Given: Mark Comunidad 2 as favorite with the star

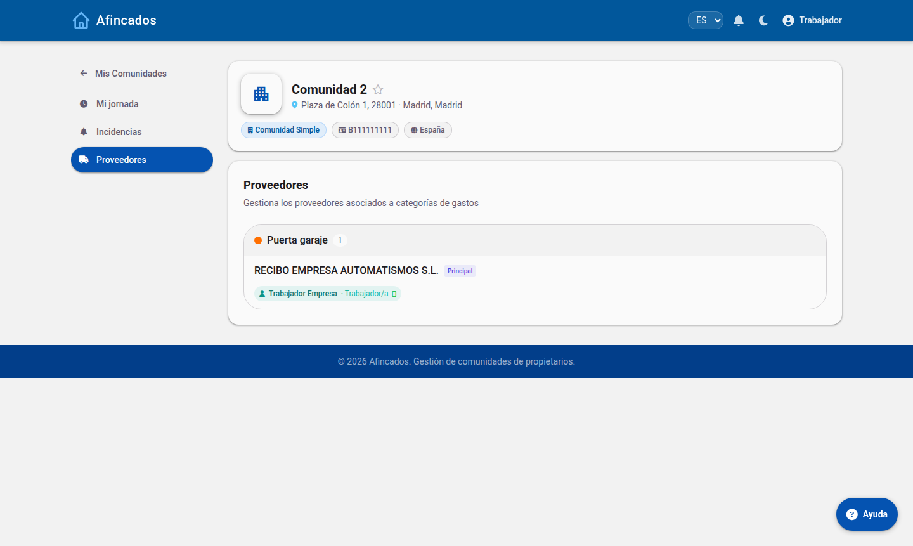Looking at the screenshot, I should tap(378, 89).
